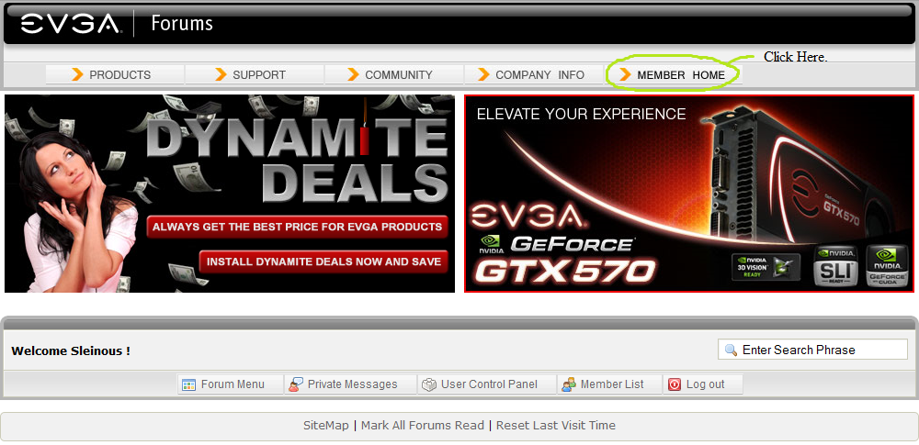
Task: Click Reset Last Visit Time link
Action: tap(555, 426)
